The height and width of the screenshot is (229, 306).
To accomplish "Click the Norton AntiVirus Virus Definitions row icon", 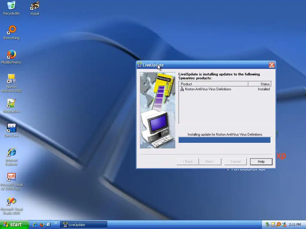I will 182,89.
